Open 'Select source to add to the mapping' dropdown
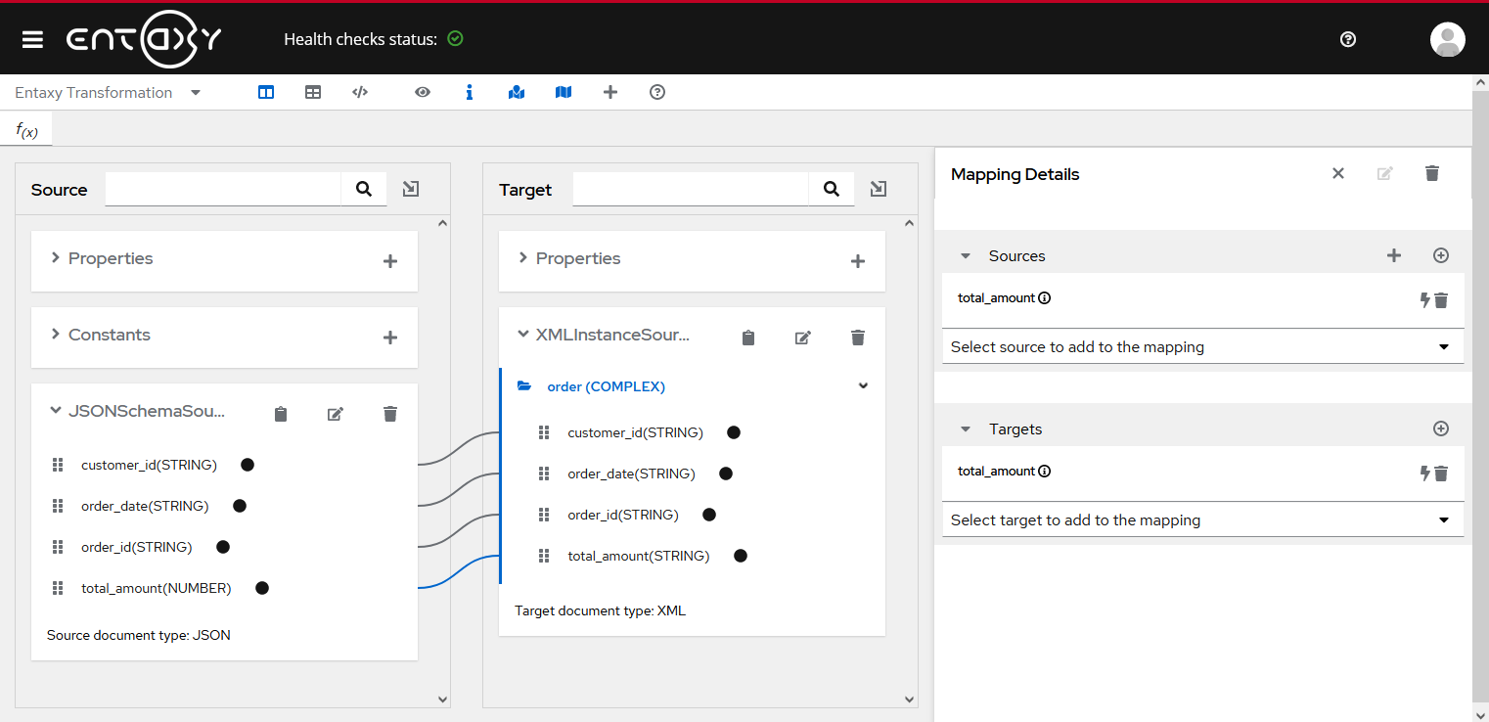1489x722 pixels. (x=1202, y=346)
